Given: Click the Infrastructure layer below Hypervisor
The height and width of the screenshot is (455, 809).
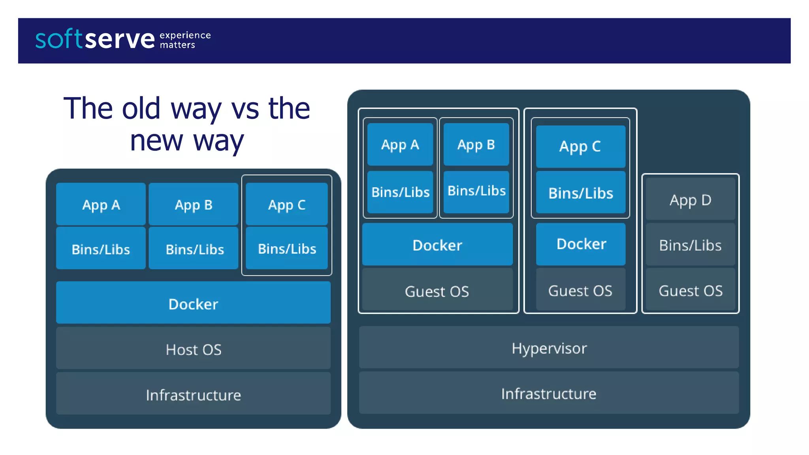Looking at the screenshot, I should (549, 393).
